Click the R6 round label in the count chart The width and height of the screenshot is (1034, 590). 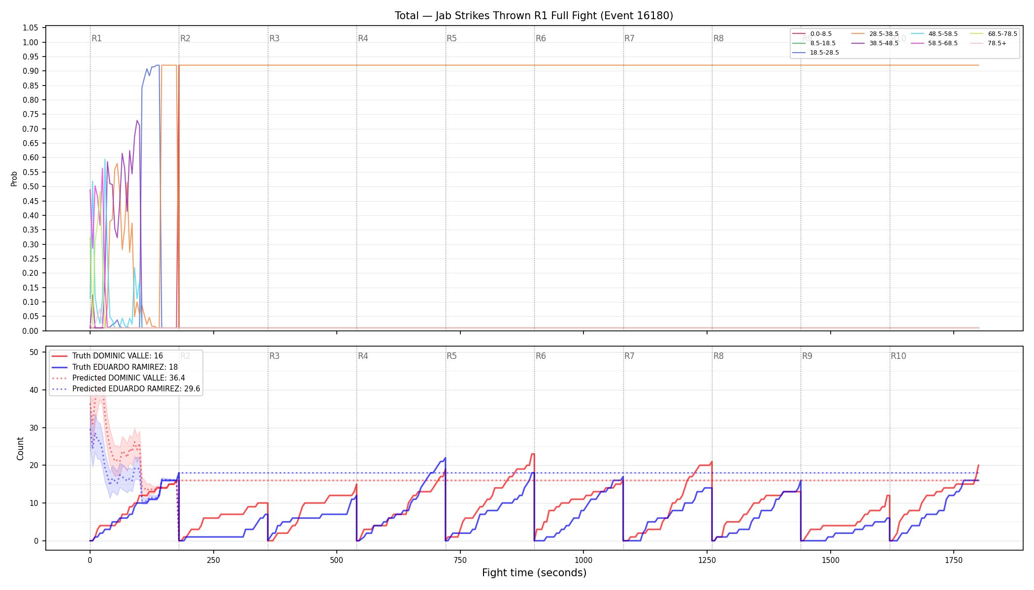(541, 356)
